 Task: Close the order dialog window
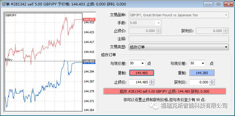point(228,4)
